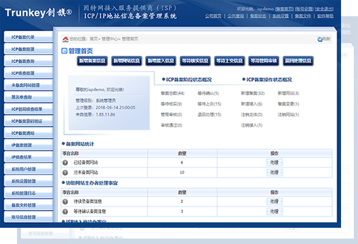The width and height of the screenshot is (358, 244).
Task: Click the 新增备案信息 button
Action: (92, 61)
